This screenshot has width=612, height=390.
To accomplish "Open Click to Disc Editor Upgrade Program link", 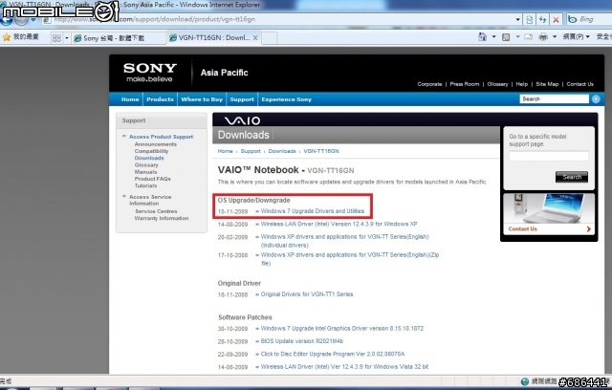I will pyautogui.click(x=333, y=354).
